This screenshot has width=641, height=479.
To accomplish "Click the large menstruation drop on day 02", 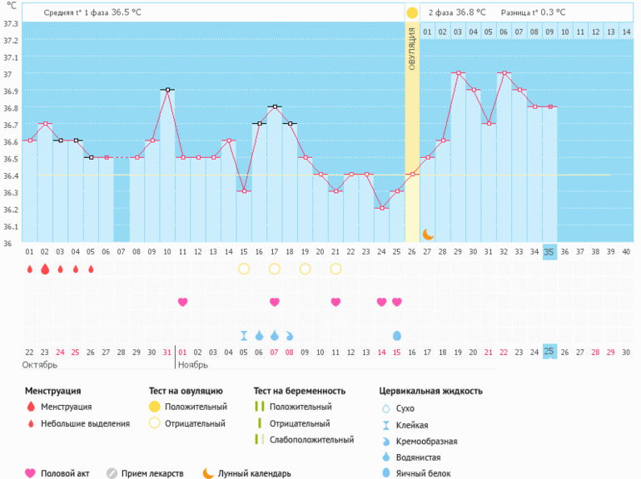I will (x=45, y=269).
